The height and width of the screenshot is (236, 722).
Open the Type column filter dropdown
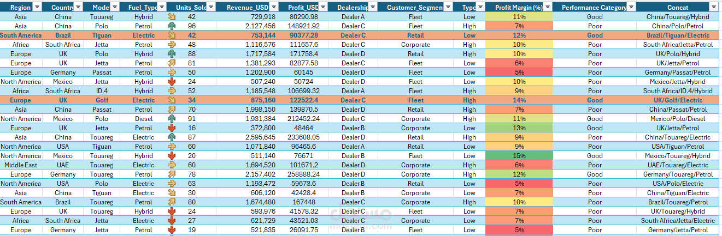click(x=479, y=8)
